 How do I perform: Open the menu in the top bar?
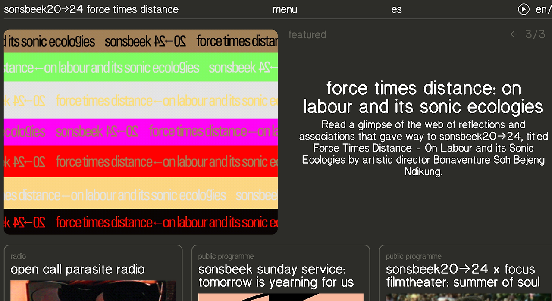[285, 9]
